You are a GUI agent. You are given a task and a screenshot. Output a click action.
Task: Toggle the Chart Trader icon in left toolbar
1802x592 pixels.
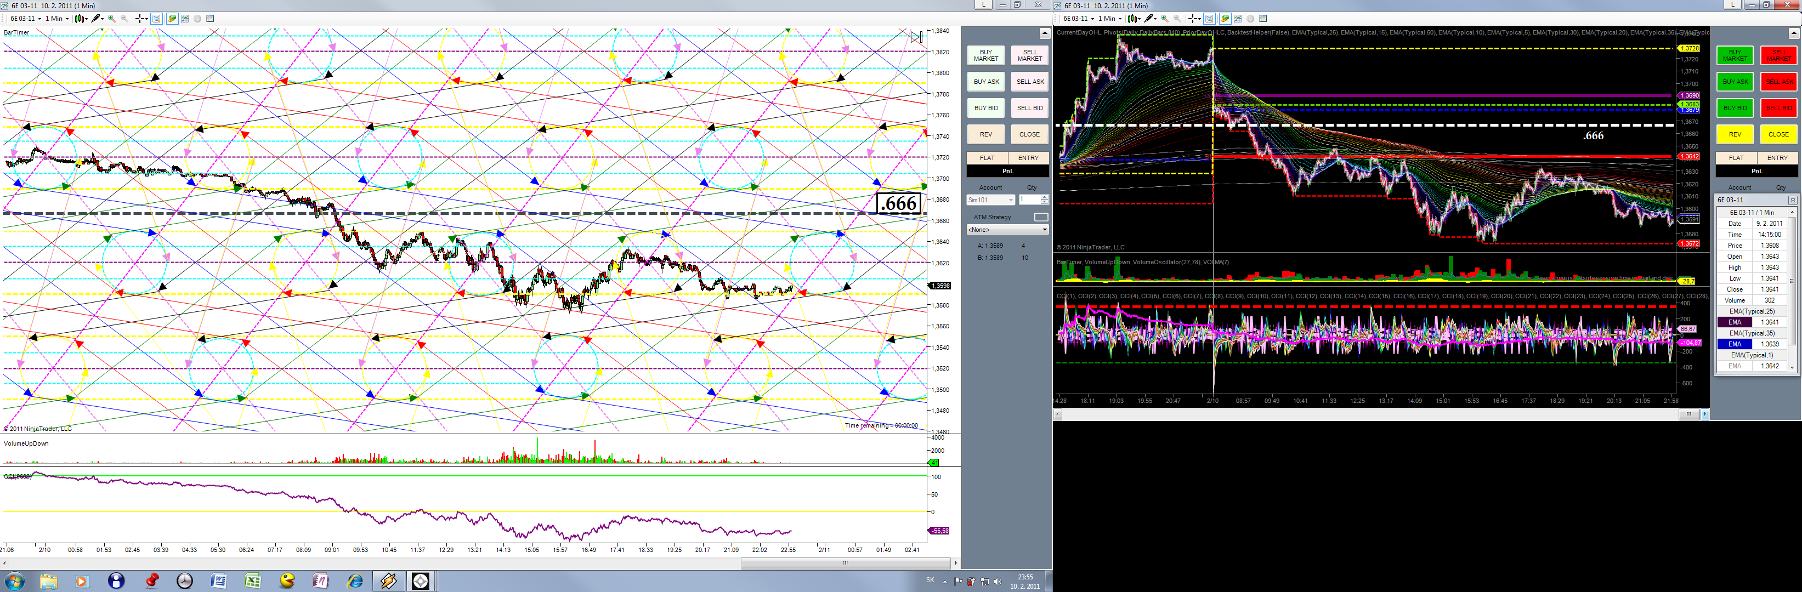pos(172,19)
